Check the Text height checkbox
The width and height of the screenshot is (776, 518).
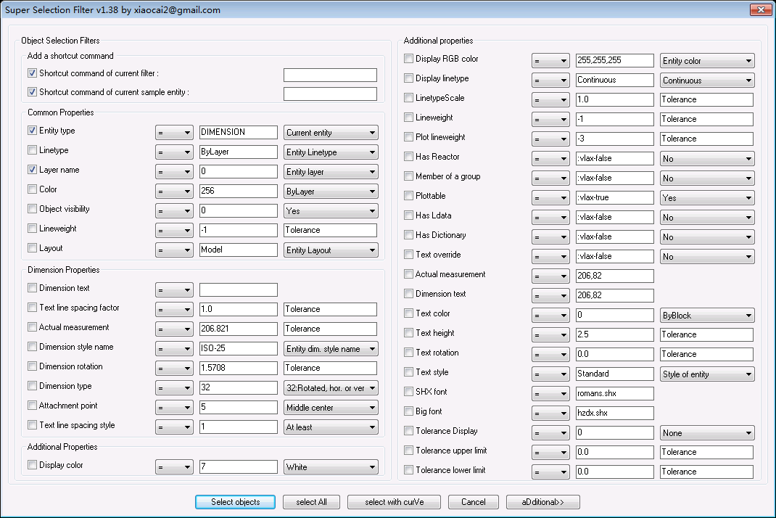(x=408, y=333)
